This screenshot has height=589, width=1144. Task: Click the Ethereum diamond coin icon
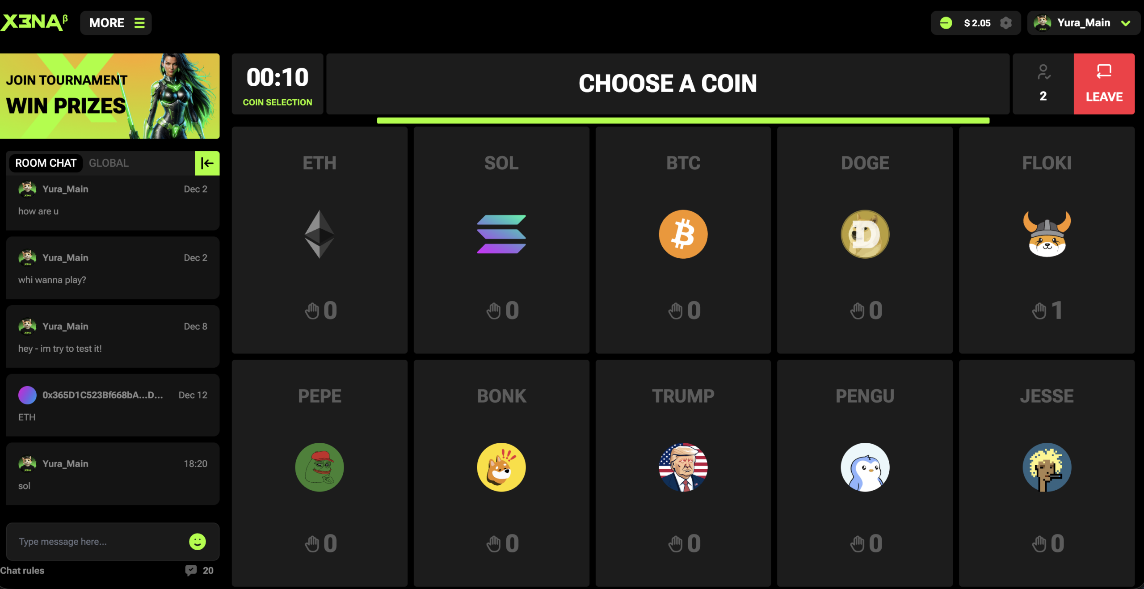coord(320,234)
